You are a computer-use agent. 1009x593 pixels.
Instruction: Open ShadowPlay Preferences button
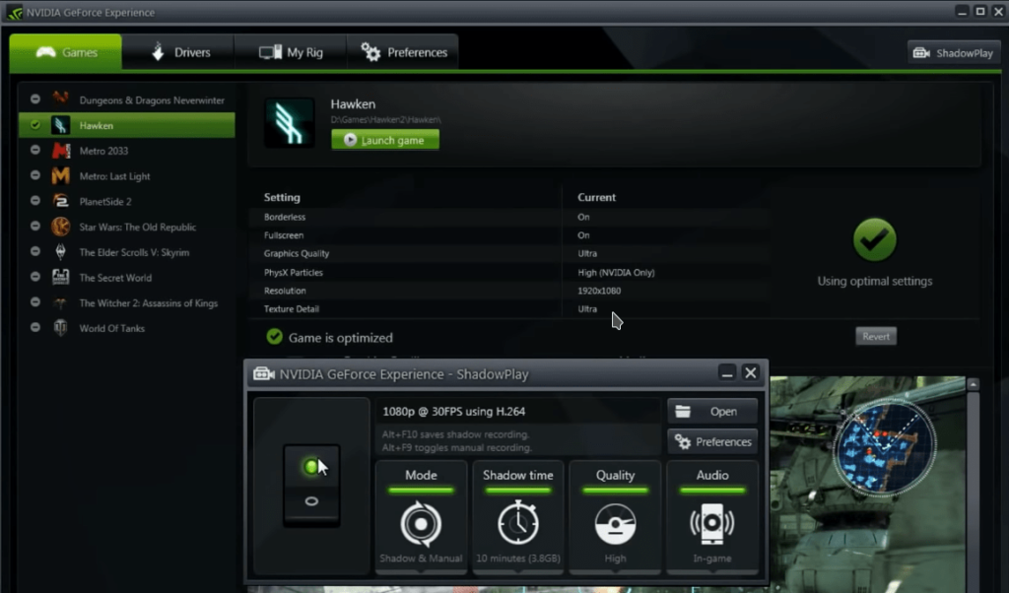[x=712, y=442]
